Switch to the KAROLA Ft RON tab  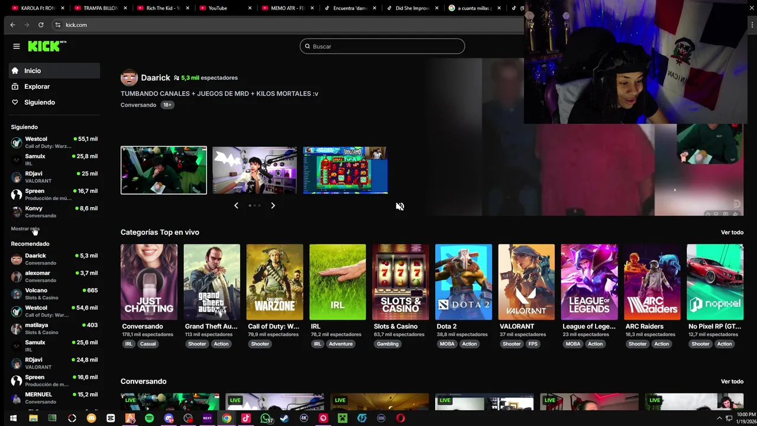(38, 8)
